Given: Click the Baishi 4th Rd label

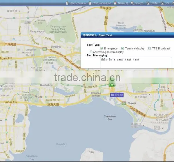Looking at the screenshot, I should [x=53, y=100].
